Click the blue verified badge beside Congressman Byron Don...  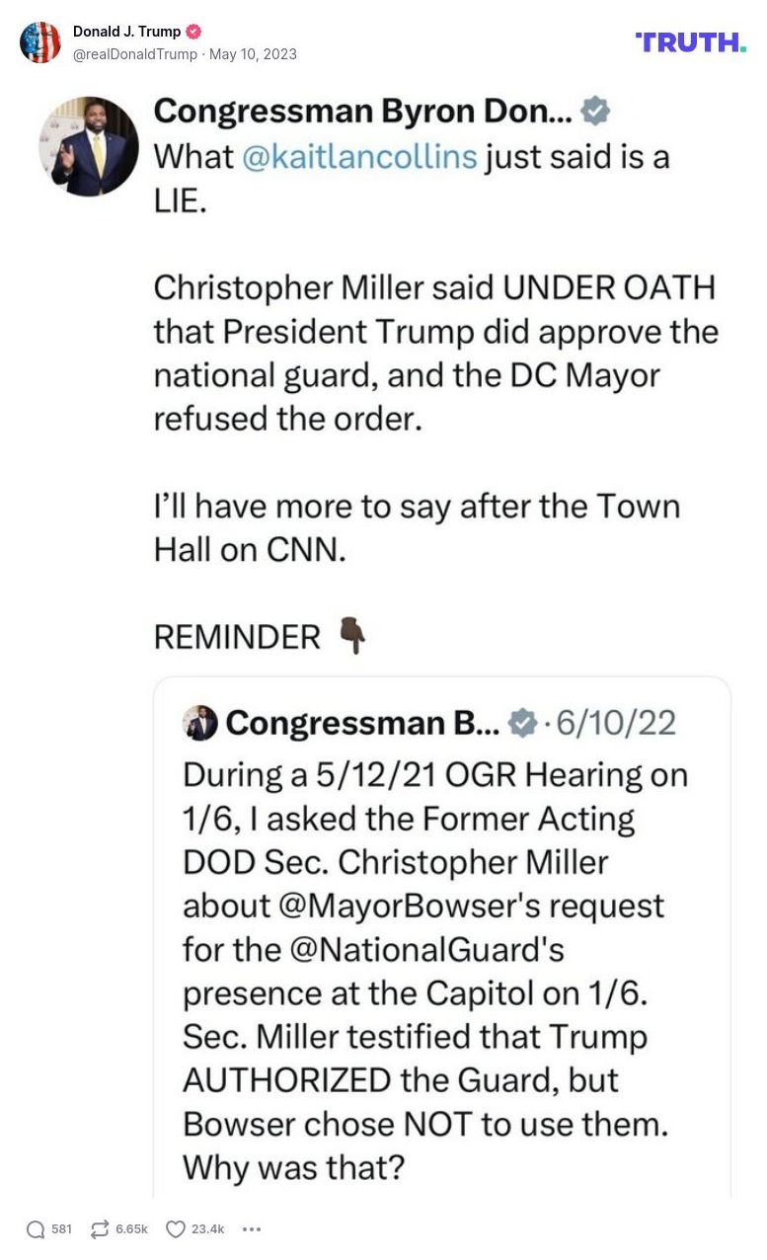click(x=594, y=111)
